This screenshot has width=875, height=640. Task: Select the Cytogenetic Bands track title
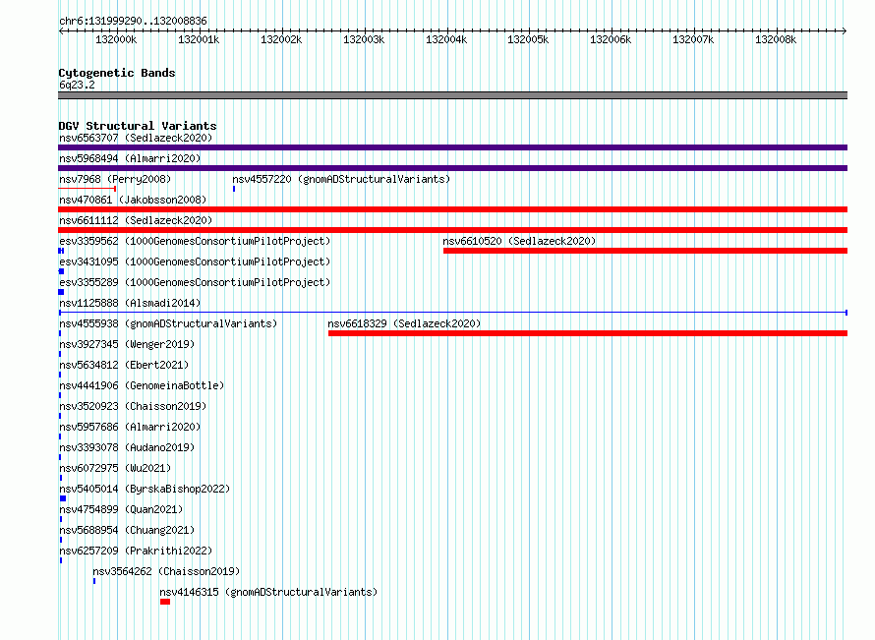point(117,73)
